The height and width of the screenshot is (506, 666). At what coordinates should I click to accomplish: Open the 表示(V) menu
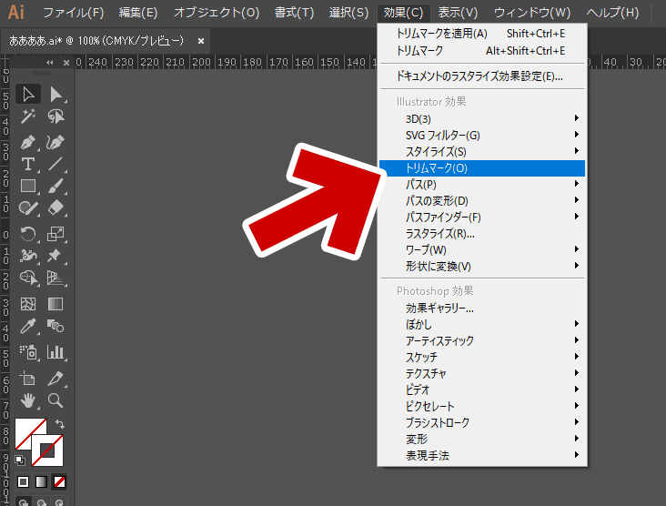[458, 13]
